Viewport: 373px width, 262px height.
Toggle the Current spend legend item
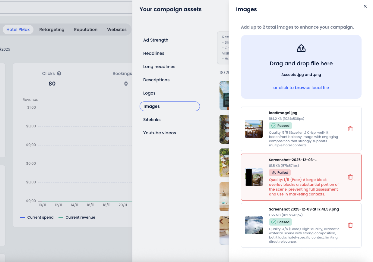pos(37,217)
